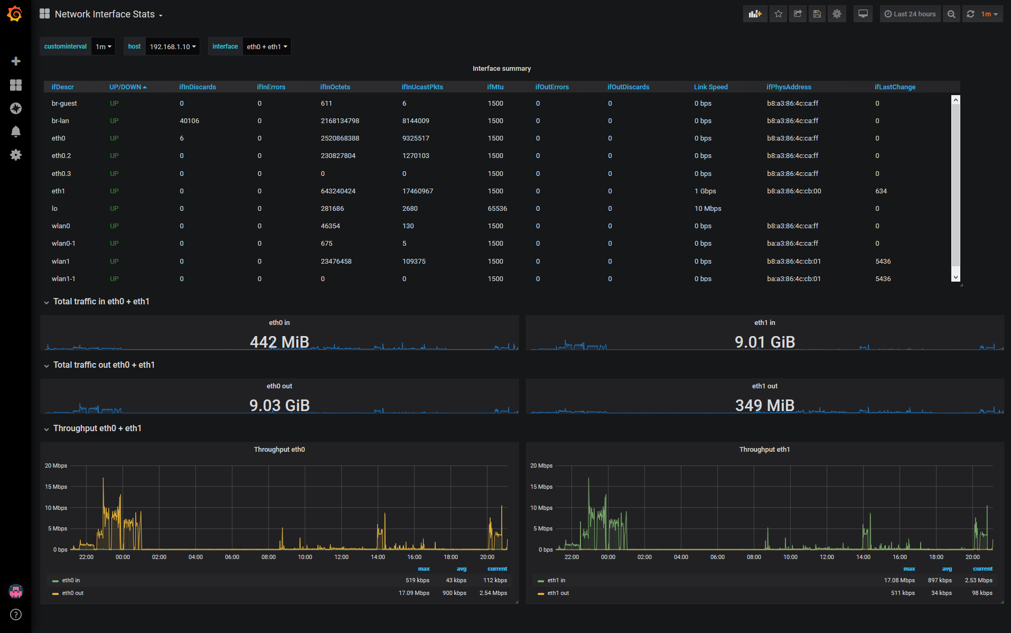Open Explore compass icon in sidebar
Viewport: 1011px width, 633px height.
click(16, 108)
